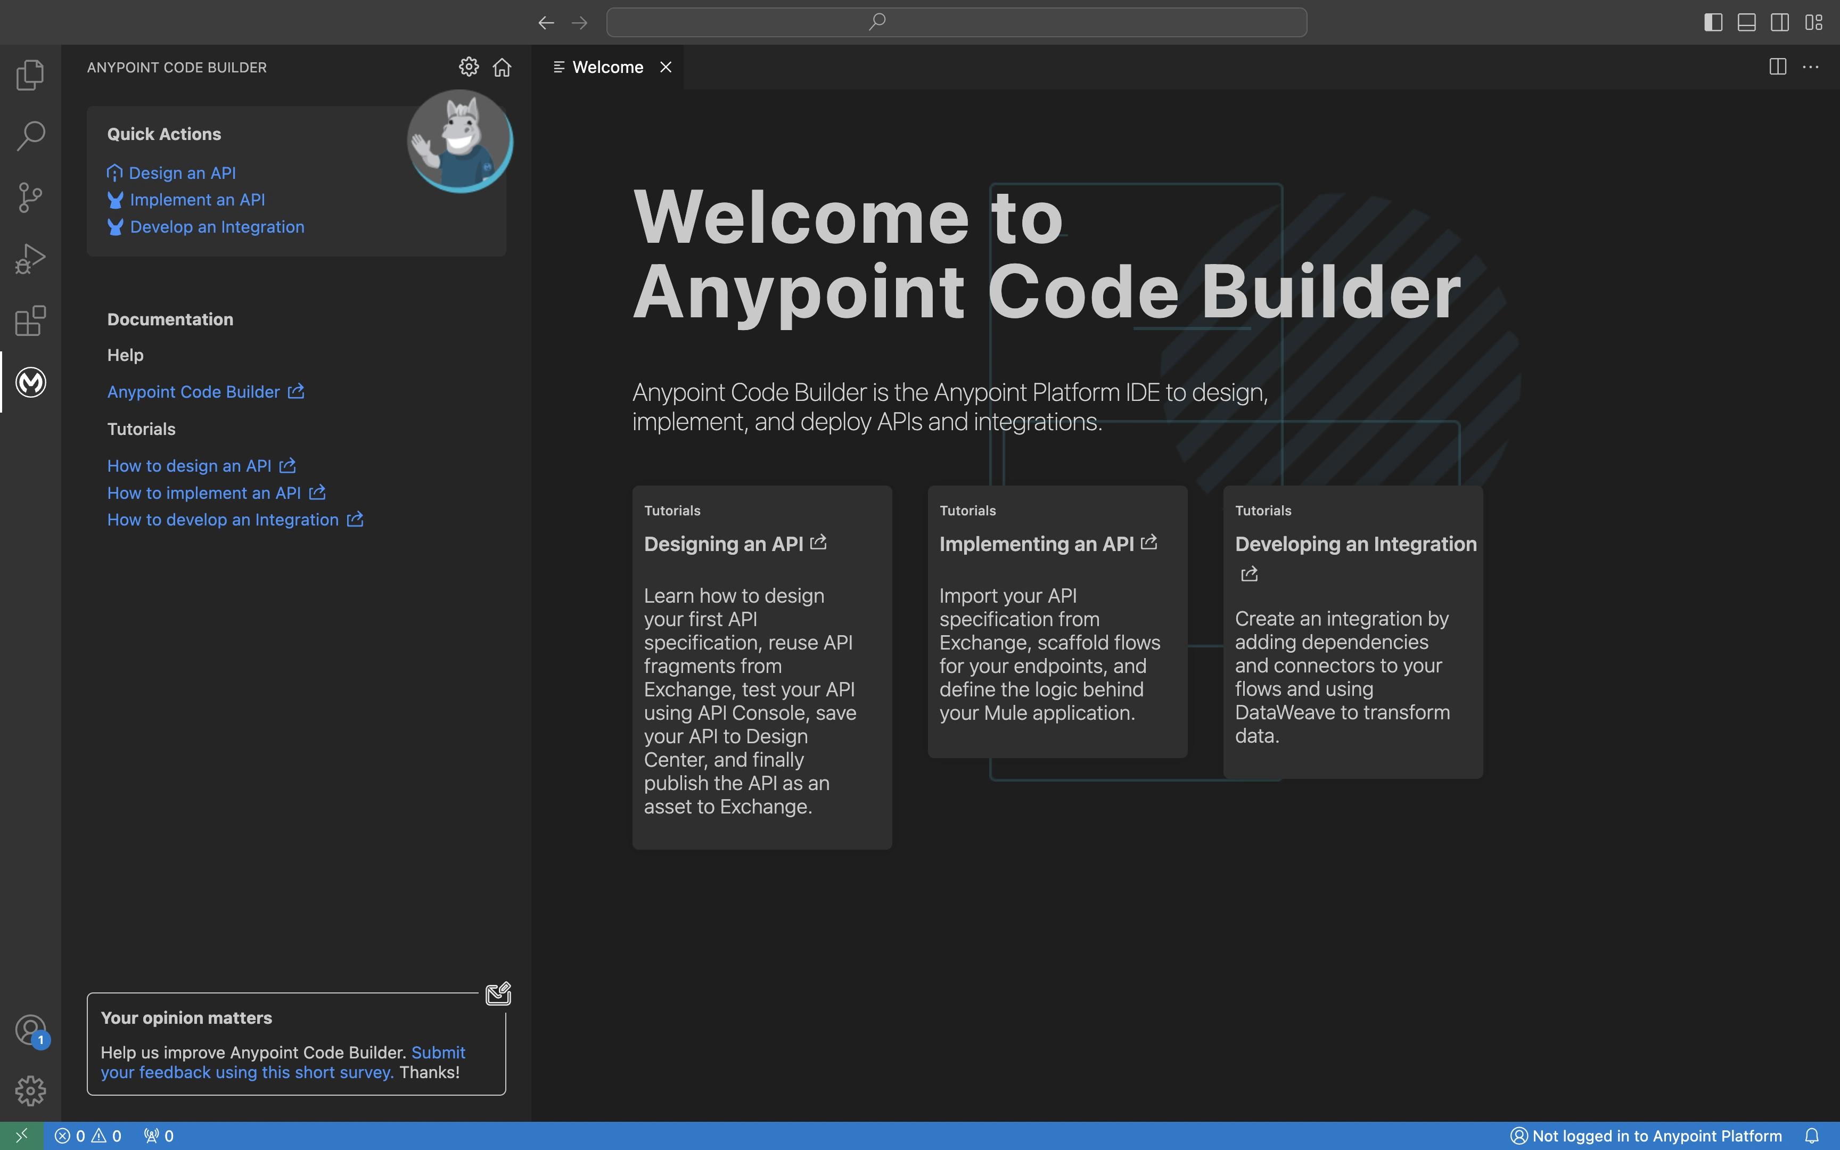Open settings gear in Anypoint sidebar header
The width and height of the screenshot is (1840, 1150).
469,67
